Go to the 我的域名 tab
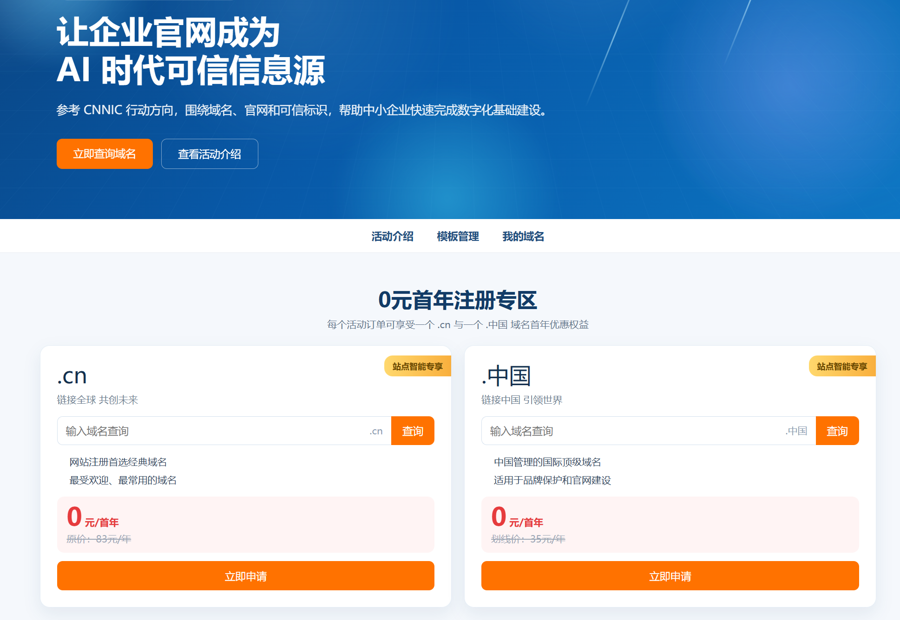Screen dimensions: 900x620 tap(523, 236)
